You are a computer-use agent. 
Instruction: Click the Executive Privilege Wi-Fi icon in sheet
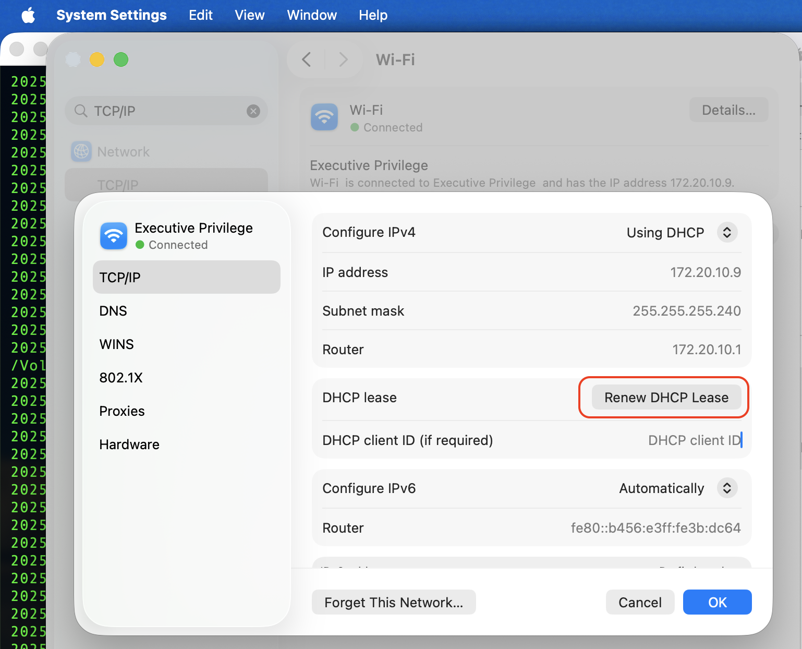tap(114, 236)
